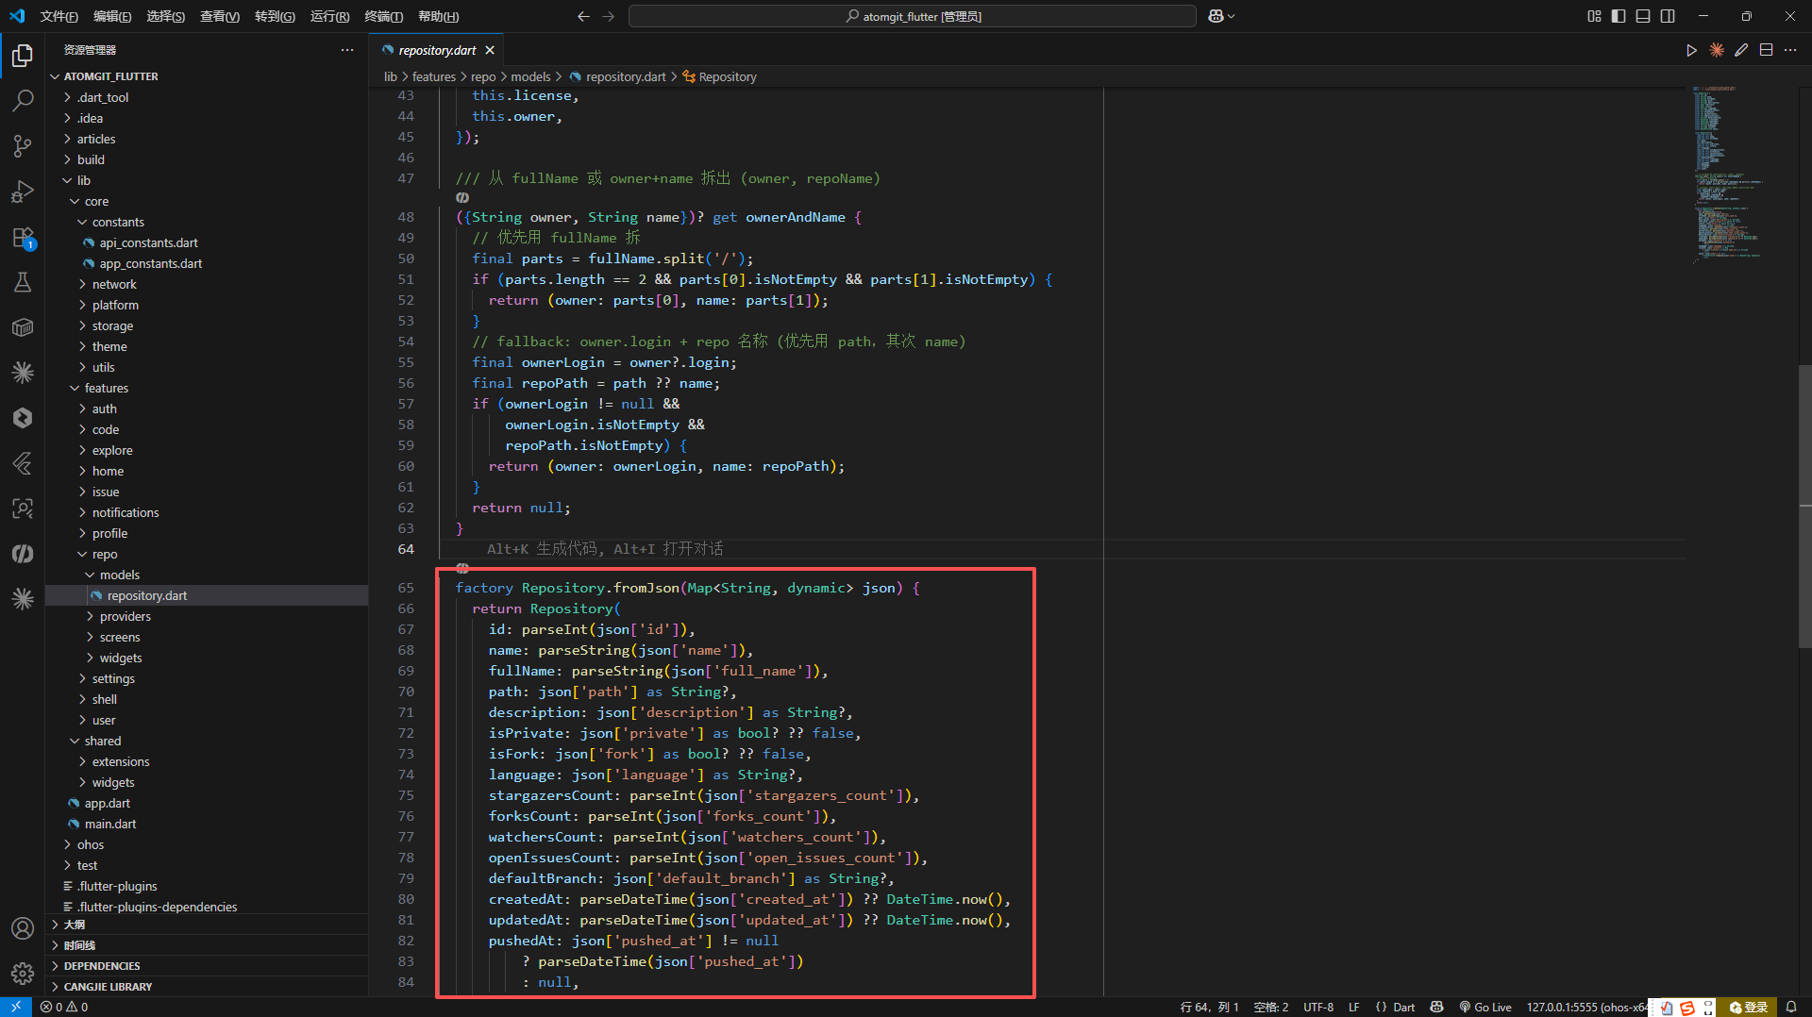Collapse the constants folder

[207, 222]
